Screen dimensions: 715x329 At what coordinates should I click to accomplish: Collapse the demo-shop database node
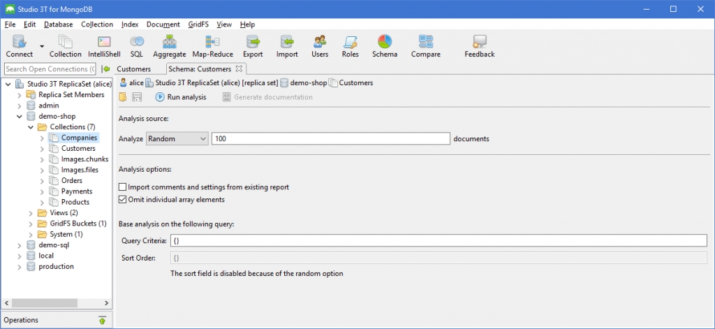click(20, 117)
